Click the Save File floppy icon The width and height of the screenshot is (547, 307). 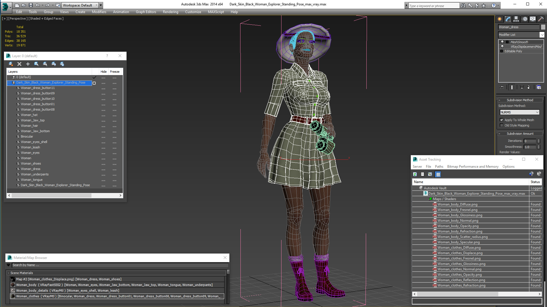[31, 5]
